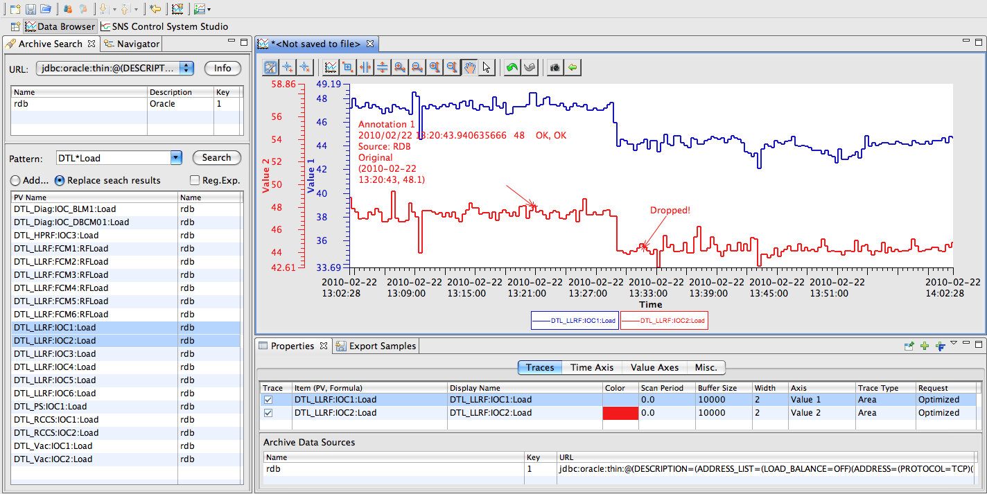Select DTL_Vac:IOC1:Load in the PV list
The width and height of the screenshot is (987, 494).
click(x=53, y=446)
